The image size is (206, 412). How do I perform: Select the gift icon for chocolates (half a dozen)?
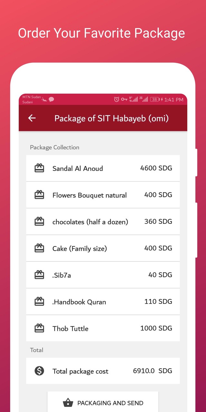point(39,221)
